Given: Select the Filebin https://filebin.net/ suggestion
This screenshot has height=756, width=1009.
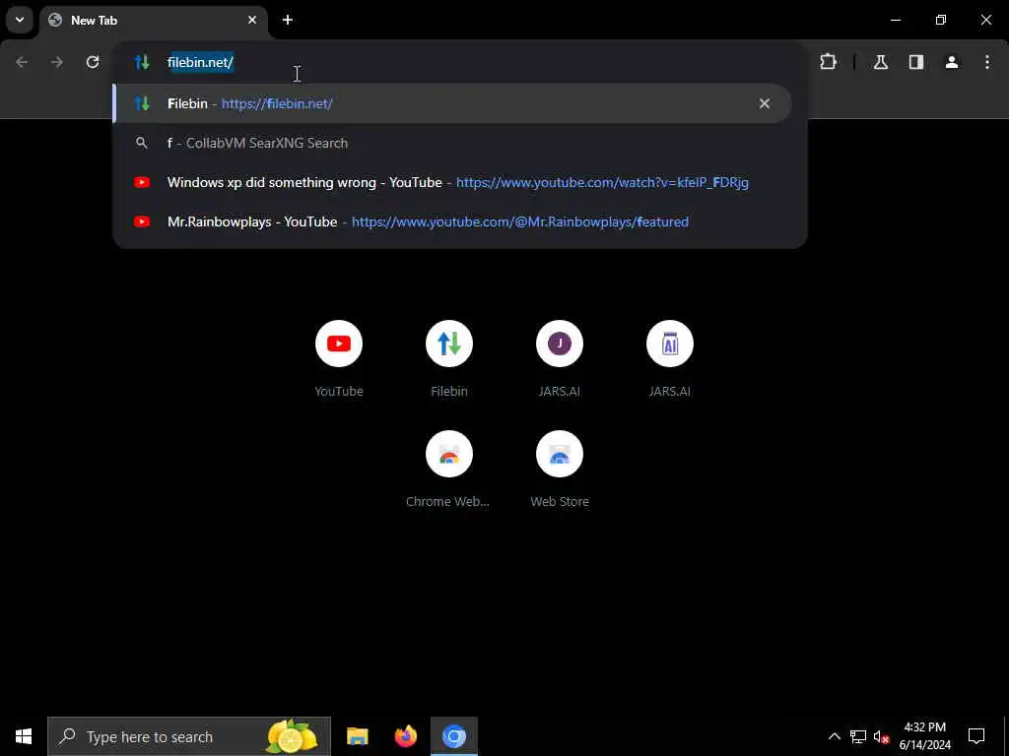Looking at the screenshot, I should click(451, 103).
